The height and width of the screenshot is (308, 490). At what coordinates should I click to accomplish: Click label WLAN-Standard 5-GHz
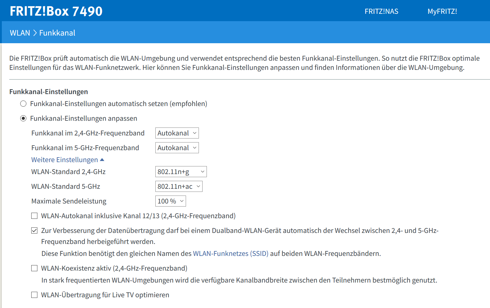point(66,186)
